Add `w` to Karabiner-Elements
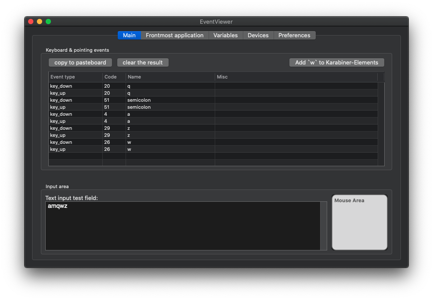The height and width of the screenshot is (300, 433). coord(337,63)
